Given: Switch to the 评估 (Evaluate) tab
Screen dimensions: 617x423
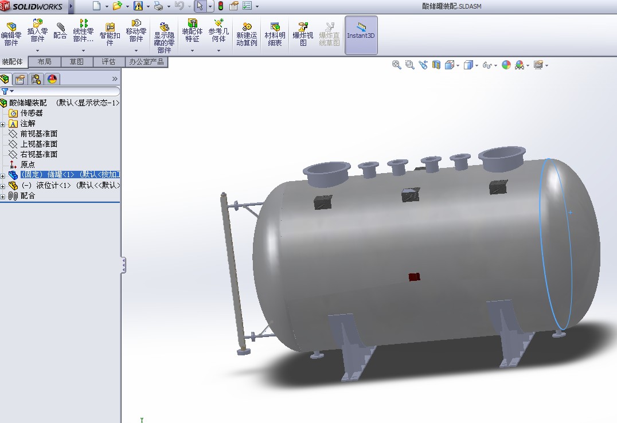Looking at the screenshot, I should click(108, 62).
